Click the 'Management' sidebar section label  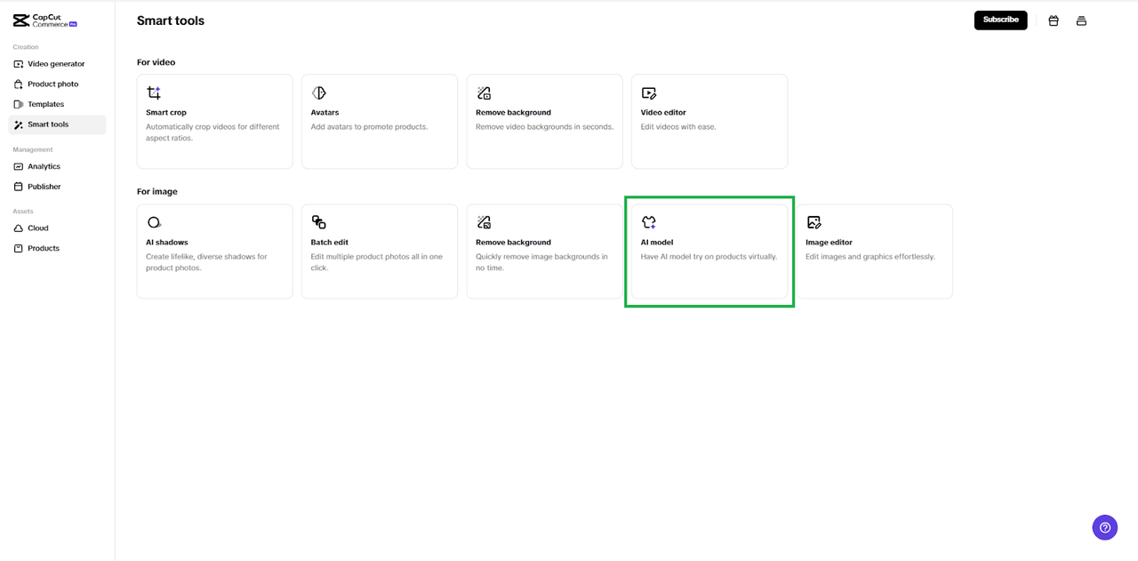coord(33,150)
